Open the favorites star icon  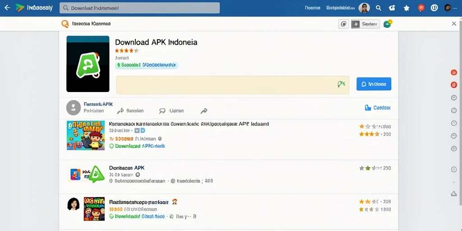coord(407,8)
